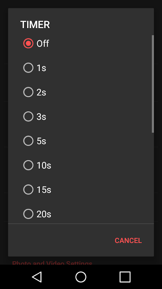The height and width of the screenshot is (289, 162).
Task: Choose the 1s timer radio circle
Action: point(28,68)
